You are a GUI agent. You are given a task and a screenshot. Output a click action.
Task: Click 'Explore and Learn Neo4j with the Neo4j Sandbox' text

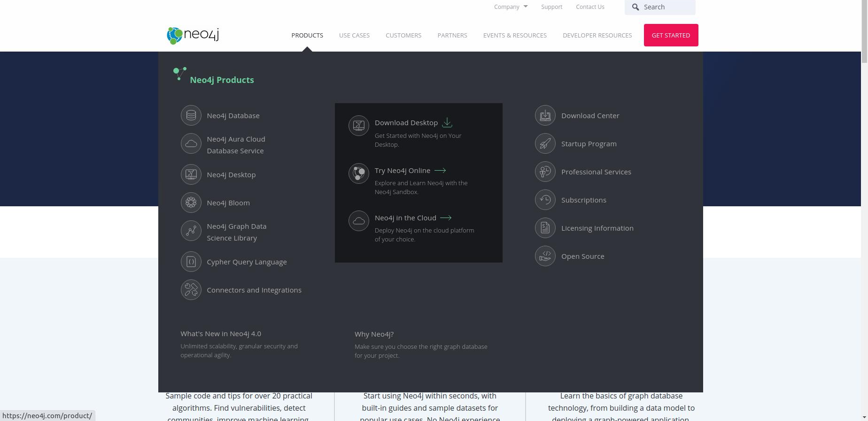click(421, 188)
